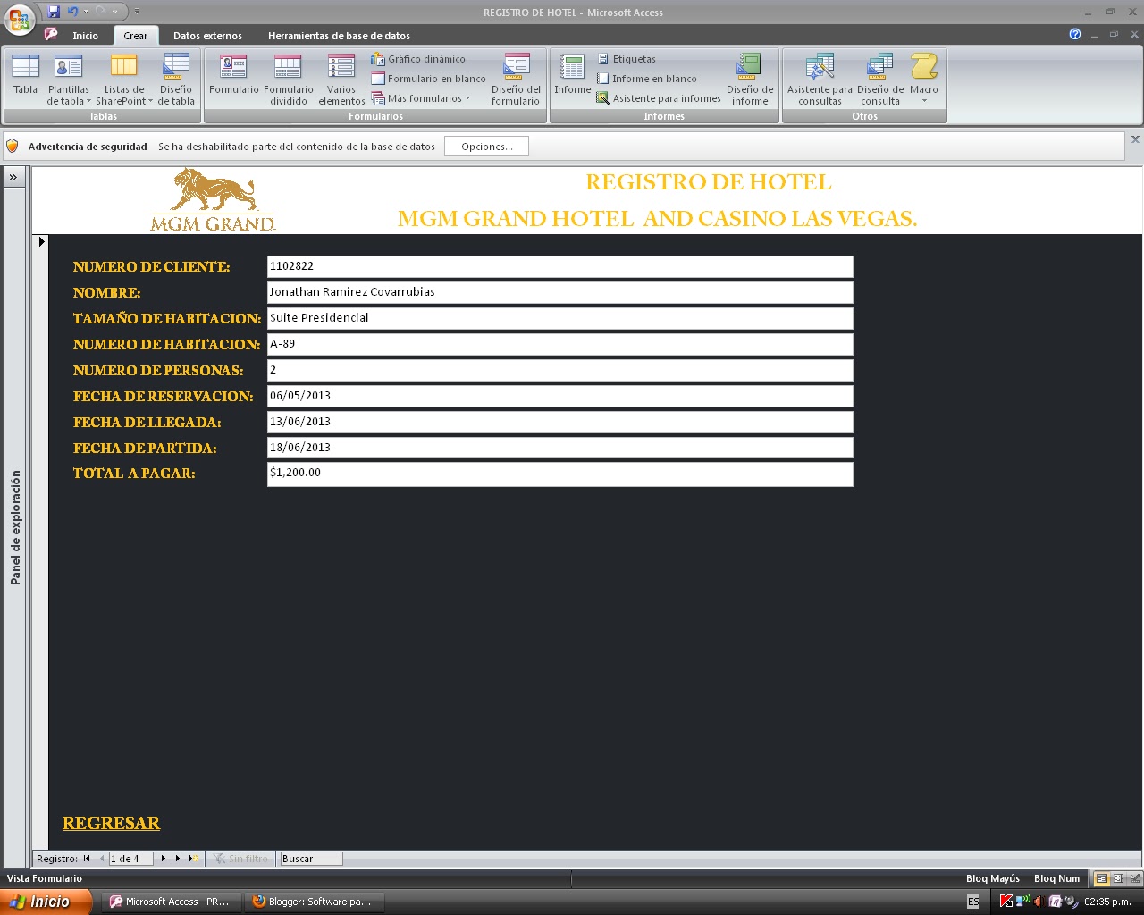The width and height of the screenshot is (1144, 915).
Task: Open the Datos externos tab
Action: [207, 36]
